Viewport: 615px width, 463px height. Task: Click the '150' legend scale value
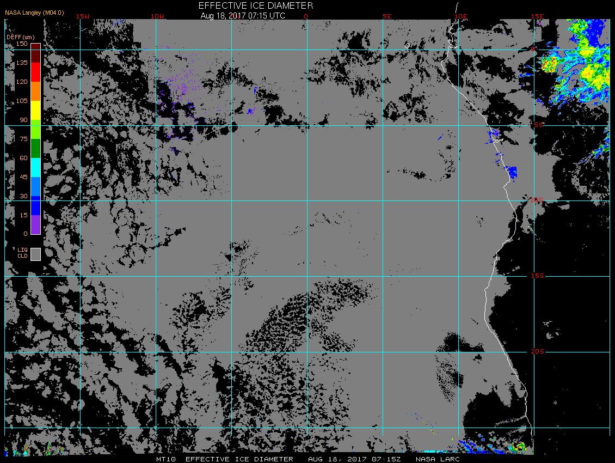click(x=22, y=44)
